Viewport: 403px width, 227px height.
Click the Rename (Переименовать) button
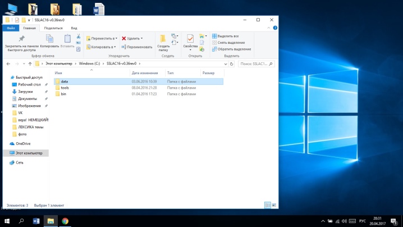[x=137, y=47]
